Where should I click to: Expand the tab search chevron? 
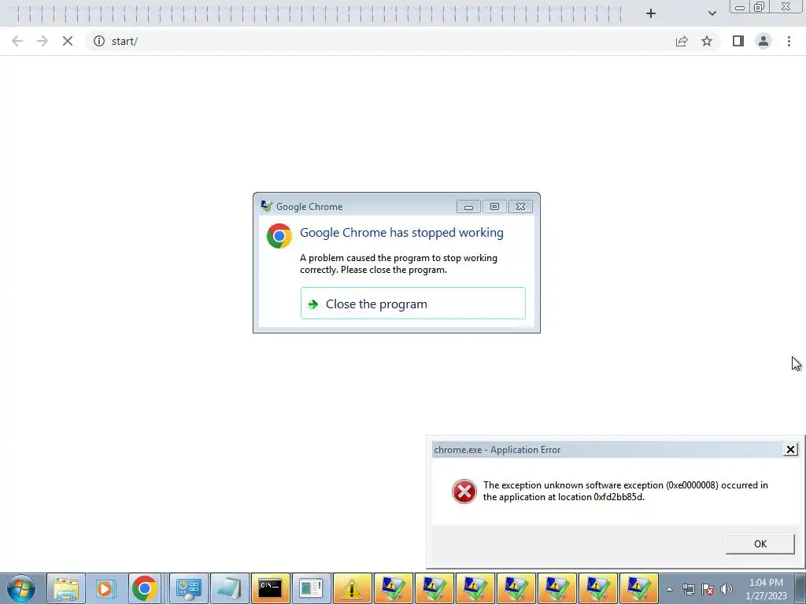[x=712, y=13]
